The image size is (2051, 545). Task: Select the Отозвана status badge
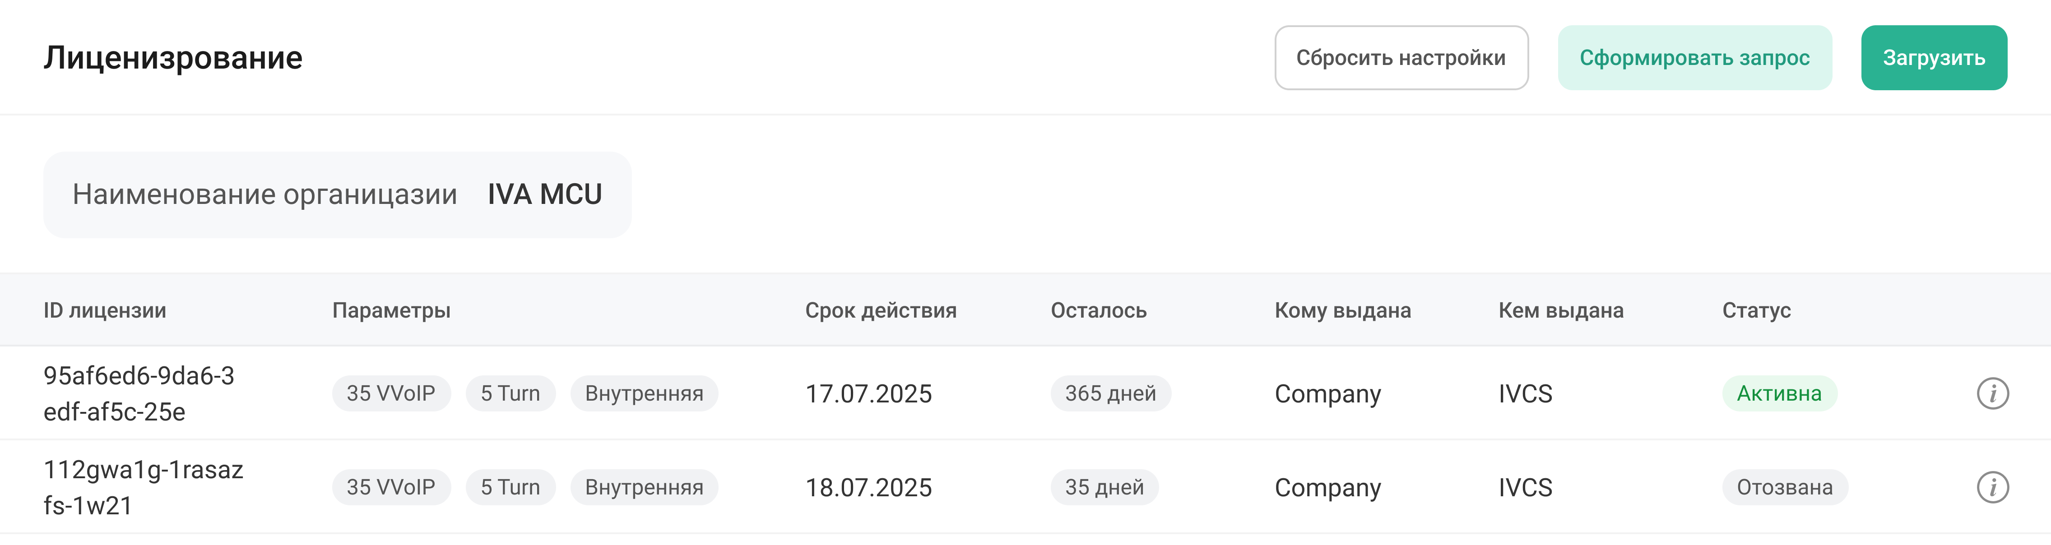(1784, 487)
